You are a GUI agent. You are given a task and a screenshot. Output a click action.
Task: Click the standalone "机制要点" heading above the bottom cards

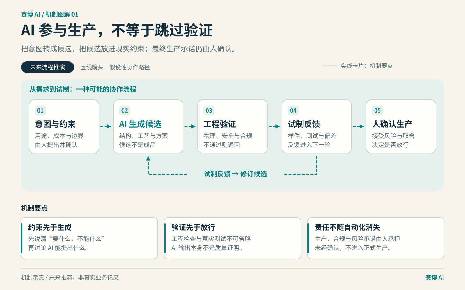click(34, 208)
